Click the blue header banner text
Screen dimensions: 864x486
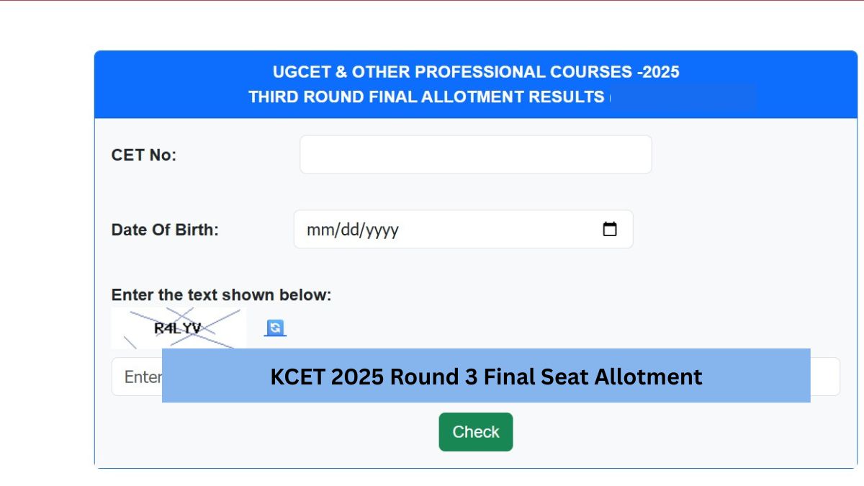475,84
